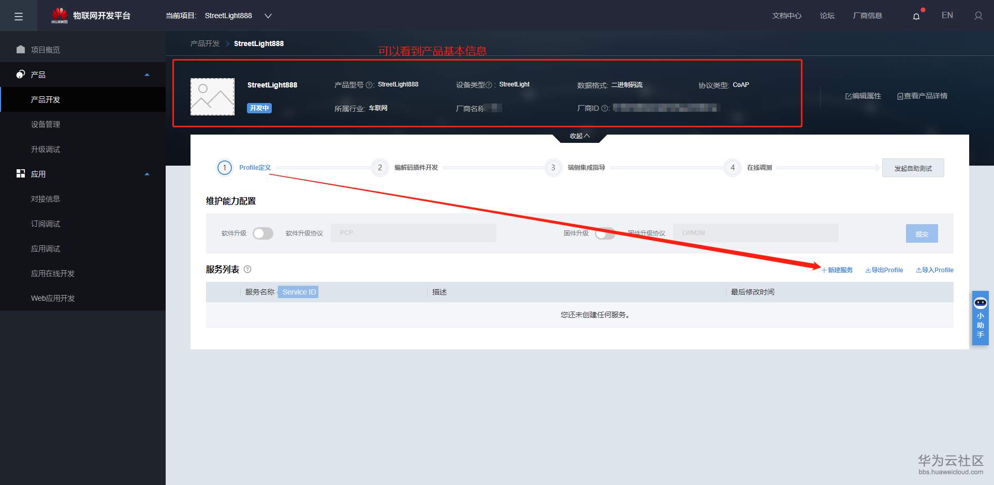The width and height of the screenshot is (994, 485).
Task: Click the 服务名称 column header
Action: coord(260,292)
